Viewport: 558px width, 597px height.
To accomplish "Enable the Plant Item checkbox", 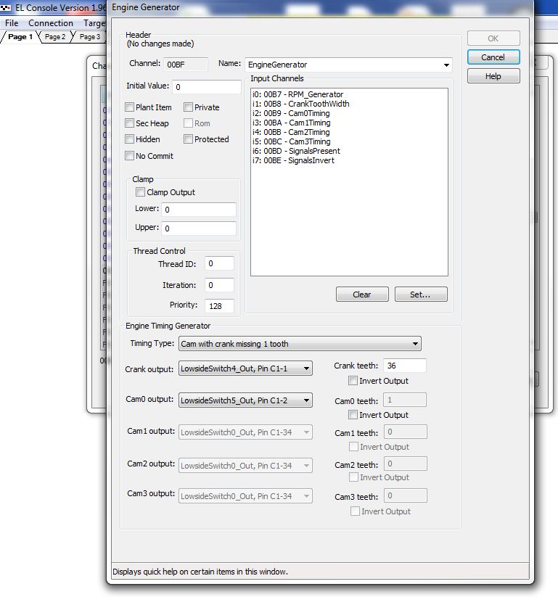I will coord(130,107).
